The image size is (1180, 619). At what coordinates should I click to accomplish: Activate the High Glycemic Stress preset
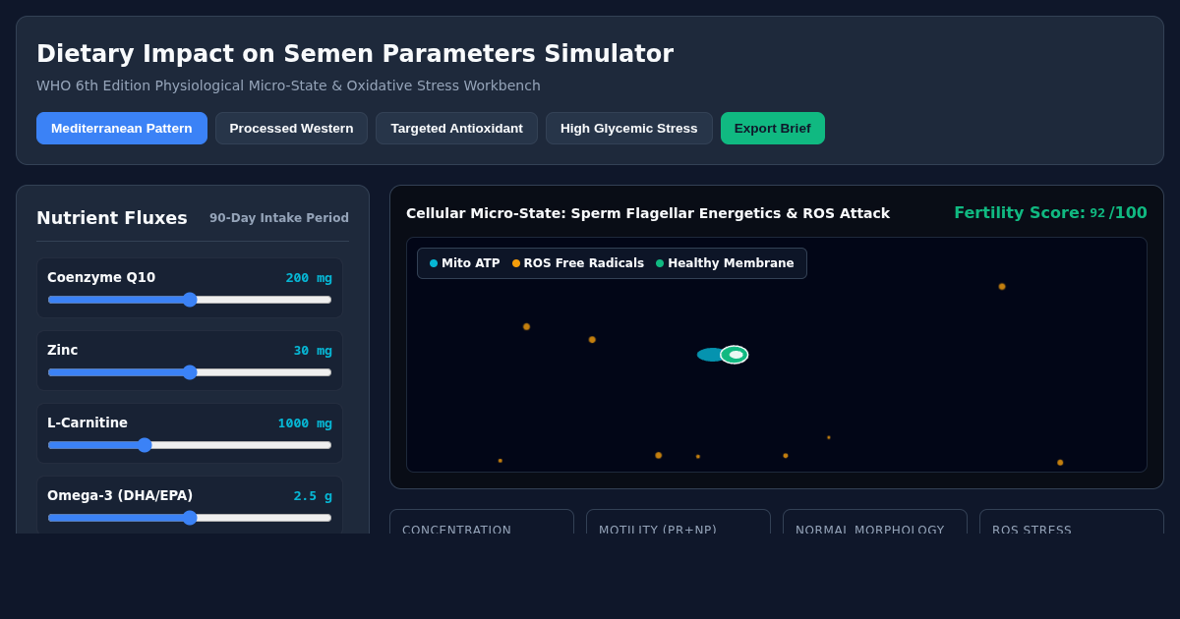pos(629,129)
